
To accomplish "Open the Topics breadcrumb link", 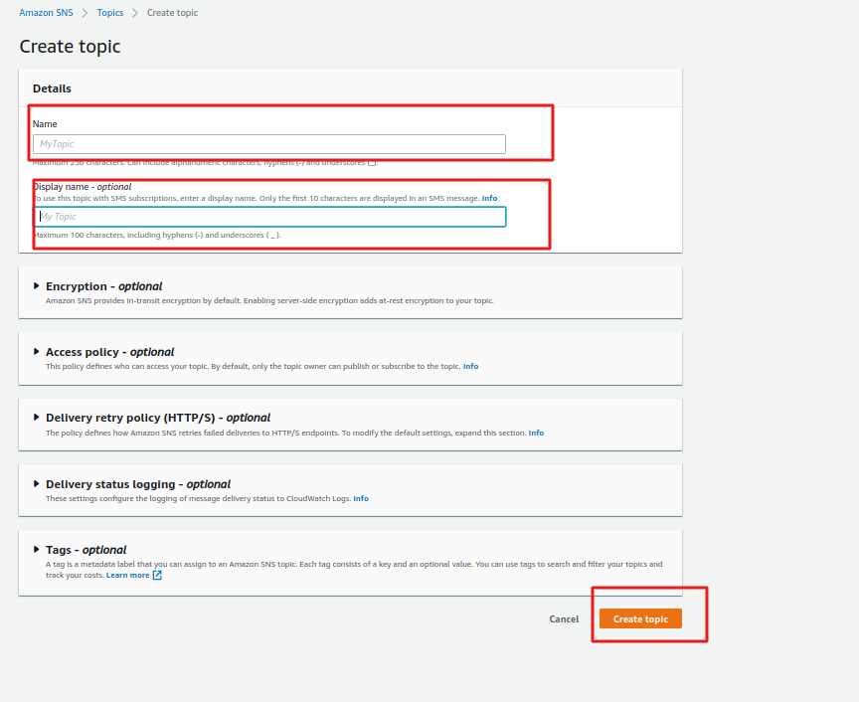I will (x=110, y=13).
